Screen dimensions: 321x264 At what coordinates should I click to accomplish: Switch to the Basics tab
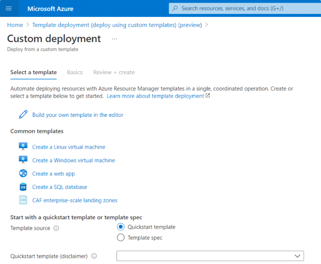[75, 72]
